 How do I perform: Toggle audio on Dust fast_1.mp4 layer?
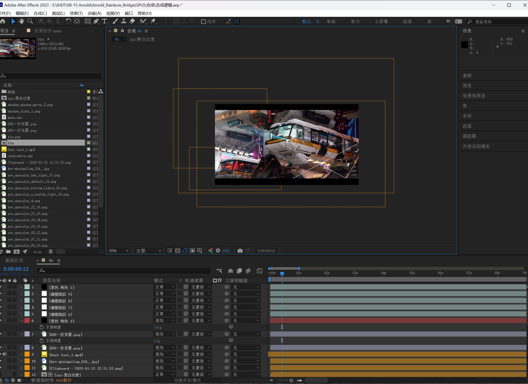point(5,354)
